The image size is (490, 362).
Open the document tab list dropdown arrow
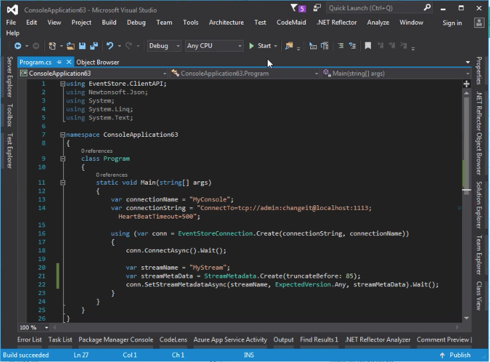467,62
